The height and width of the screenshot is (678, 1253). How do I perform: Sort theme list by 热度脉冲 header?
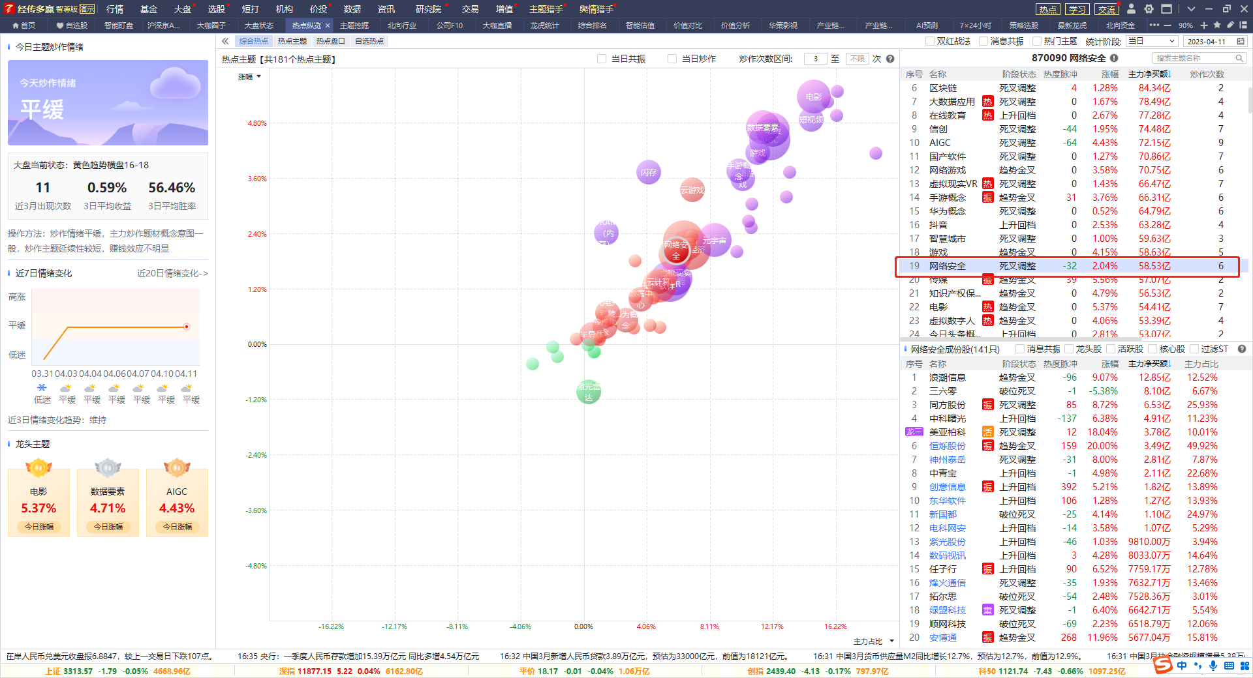point(1060,74)
